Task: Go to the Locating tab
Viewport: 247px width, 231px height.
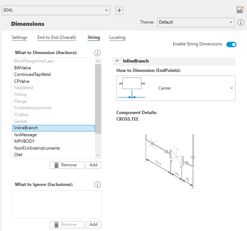Action: click(x=117, y=37)
